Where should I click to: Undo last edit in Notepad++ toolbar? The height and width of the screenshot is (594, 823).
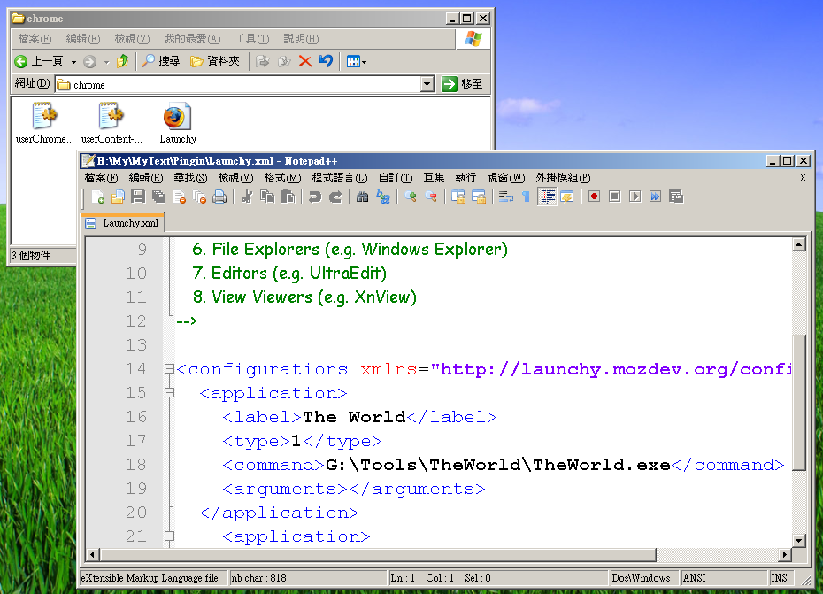click(314, 197)
